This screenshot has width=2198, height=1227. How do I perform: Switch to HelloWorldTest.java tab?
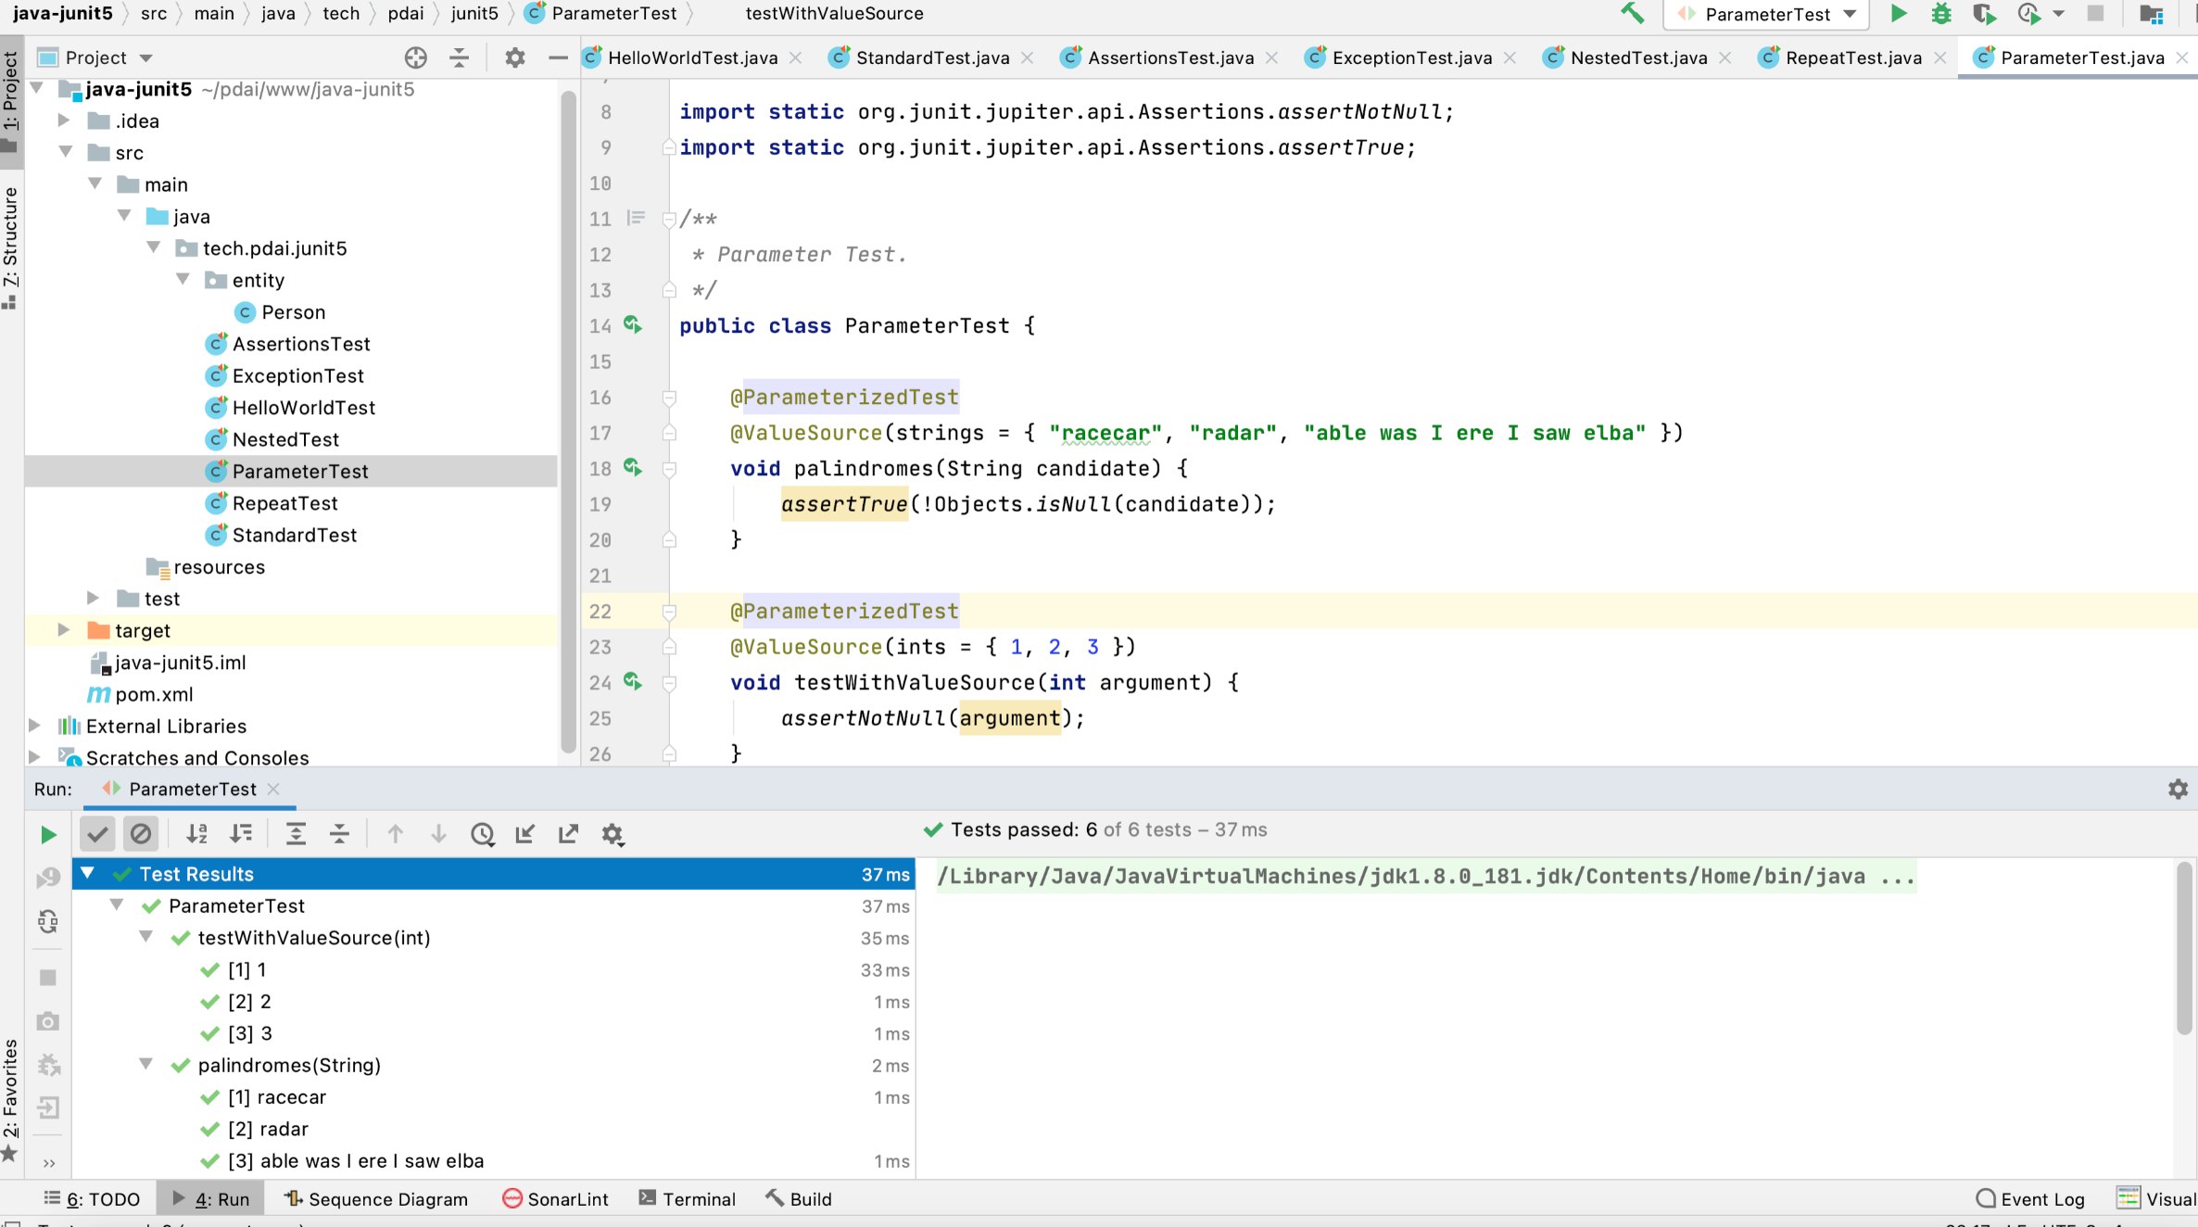coord(692,57)
